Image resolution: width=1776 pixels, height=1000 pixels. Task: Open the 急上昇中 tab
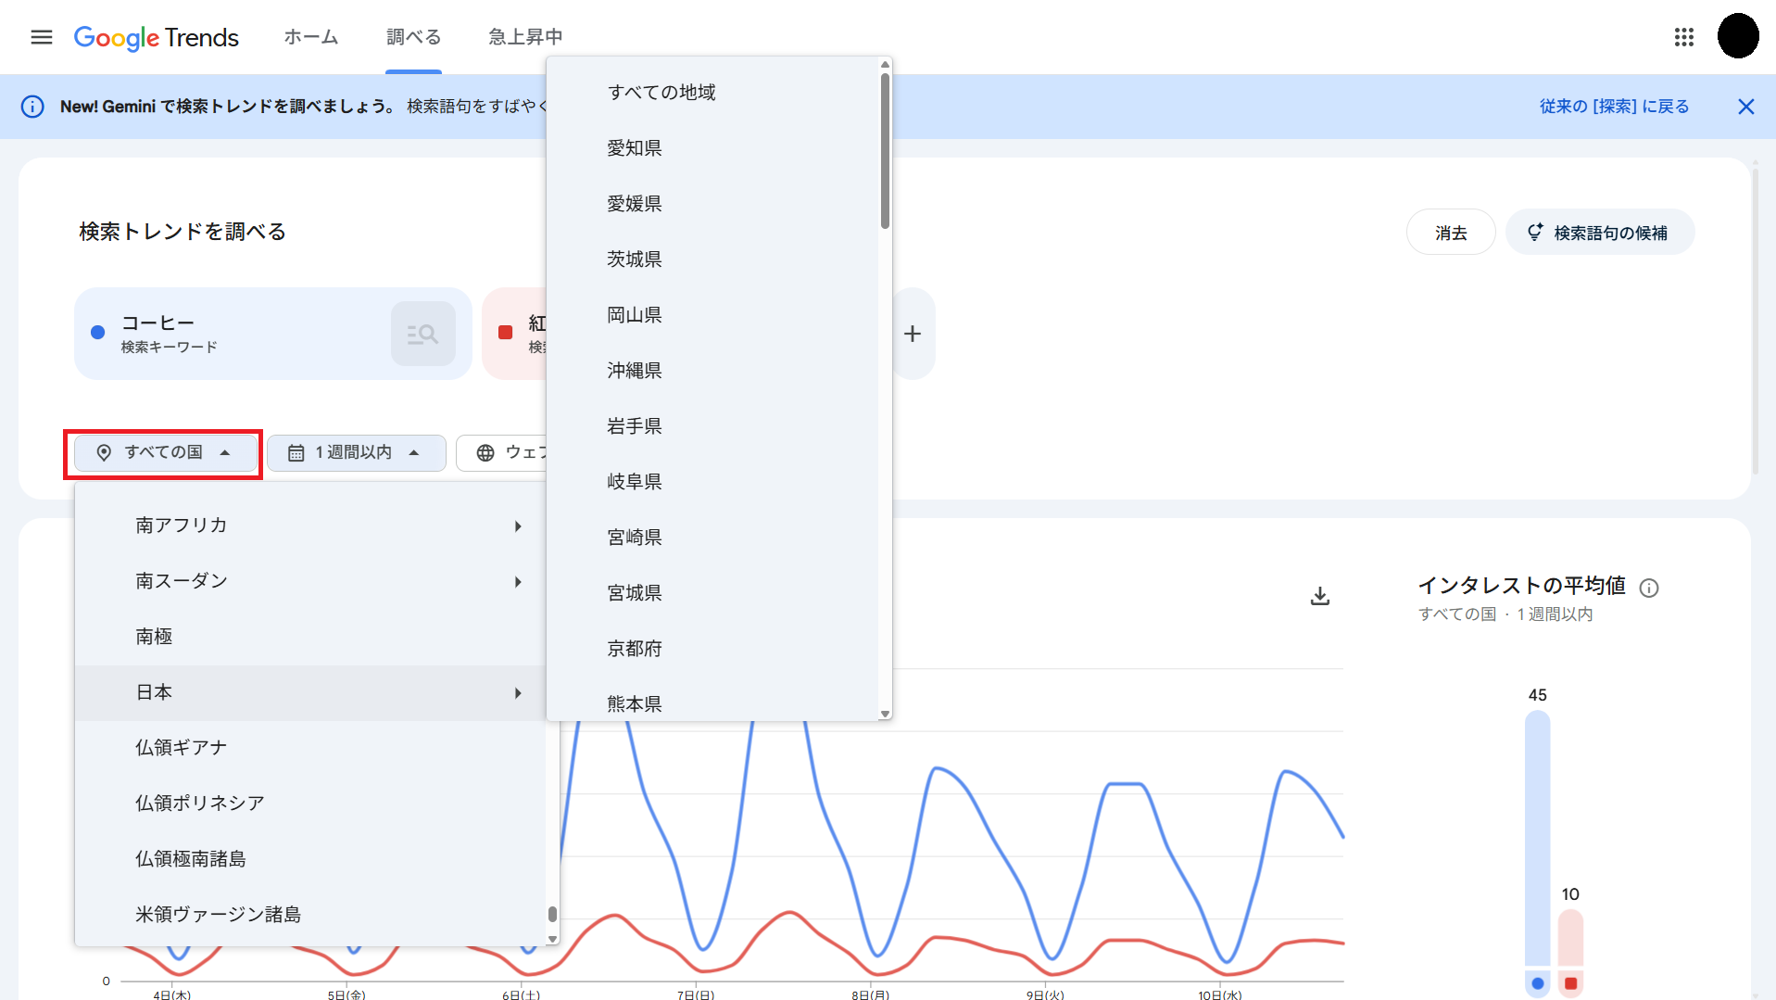click(x=525, y=37)
